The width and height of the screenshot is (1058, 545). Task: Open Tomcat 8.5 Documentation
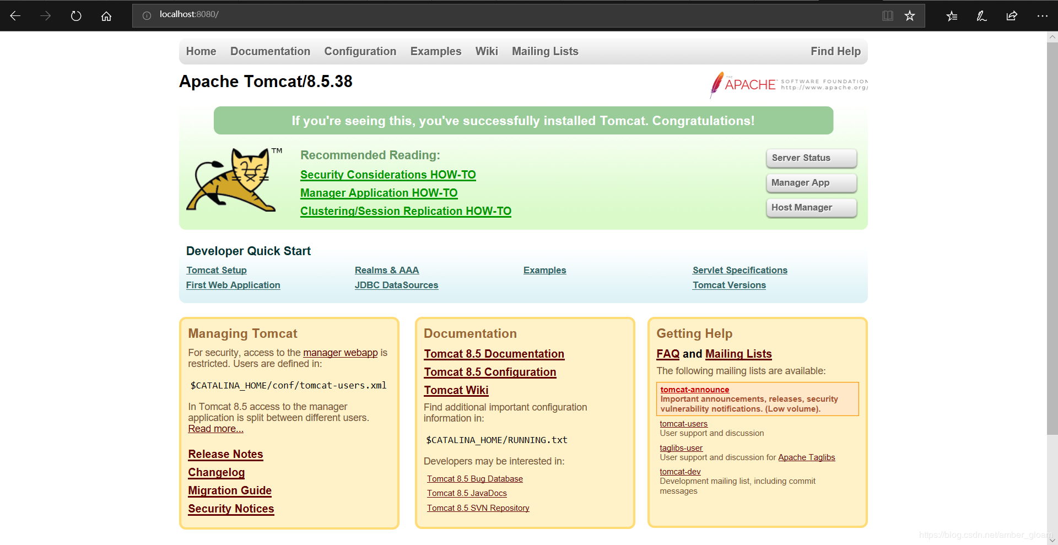click(493, 354)
